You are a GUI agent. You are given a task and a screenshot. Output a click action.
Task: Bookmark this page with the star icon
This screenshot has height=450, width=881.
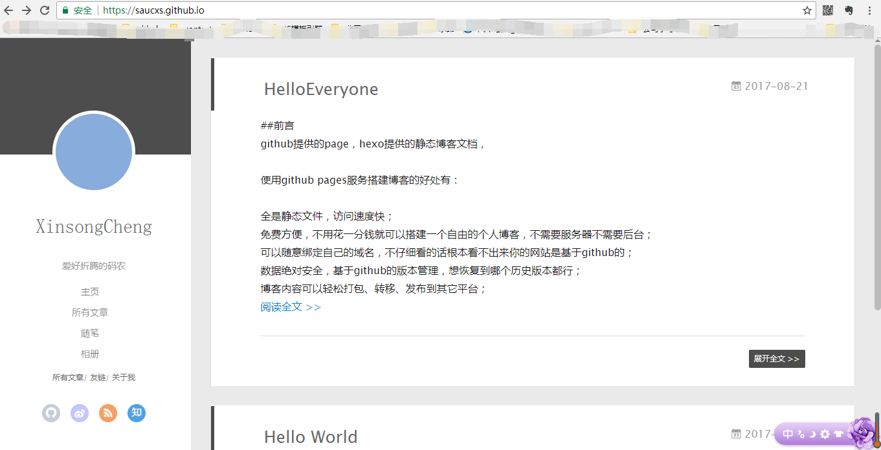(807, 10)
